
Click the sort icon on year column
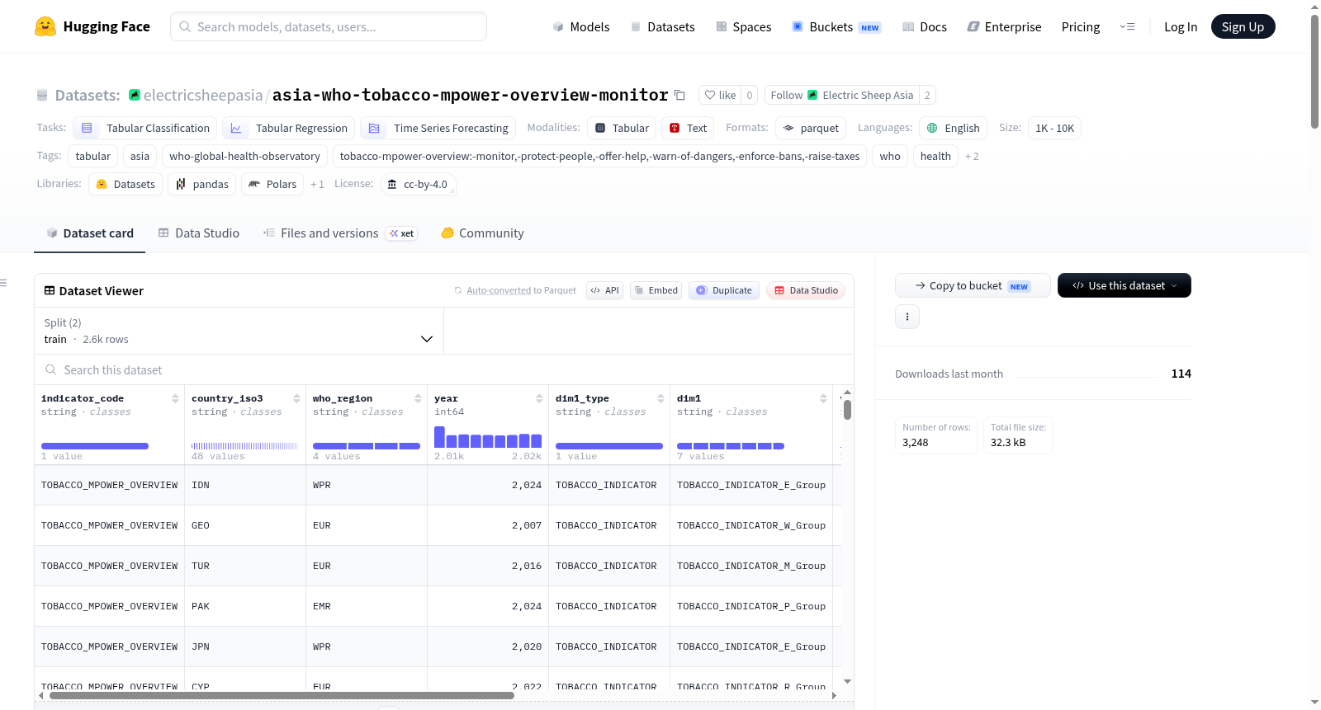click(x=539, y=398)
